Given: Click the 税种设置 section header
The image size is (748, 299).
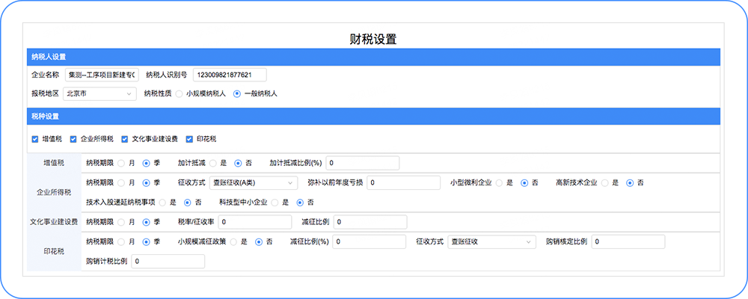Looking at the screenshot, I should [373, 117].
